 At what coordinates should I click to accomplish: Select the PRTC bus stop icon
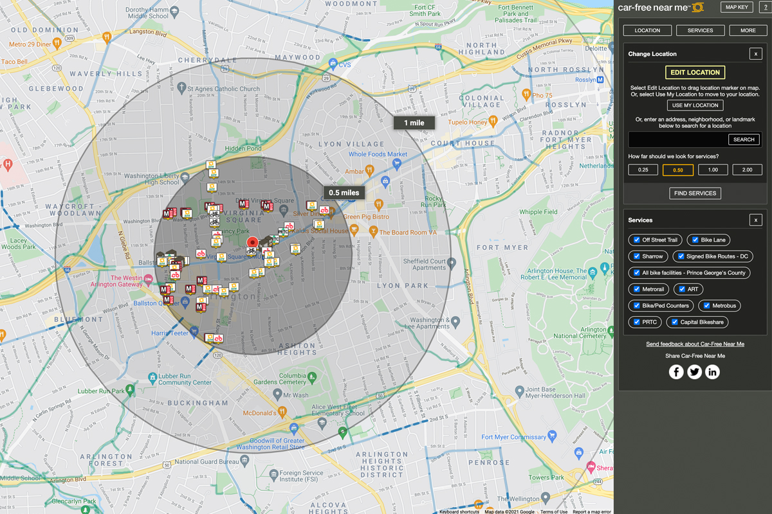pos(283,231)
